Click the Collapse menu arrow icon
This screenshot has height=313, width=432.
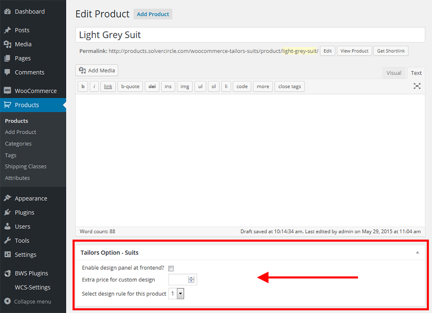(x=7, y=301)
